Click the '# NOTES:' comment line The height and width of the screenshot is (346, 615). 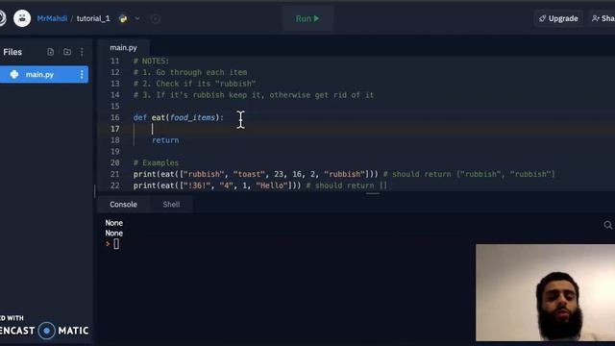pyautogui.click(x=151, y=61)
